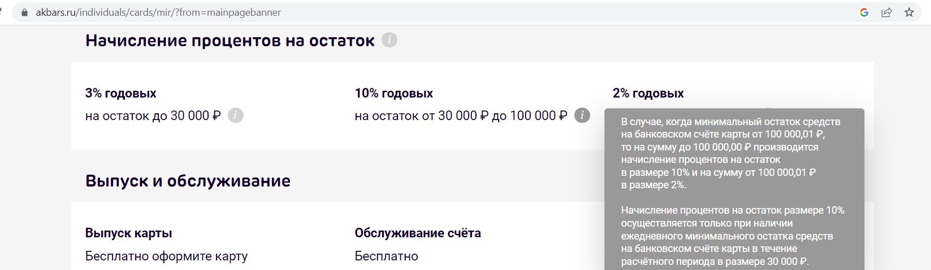931x270 pixels.
Task: Click the '2% годовых' heading
Action: click(x=648, y=93)
